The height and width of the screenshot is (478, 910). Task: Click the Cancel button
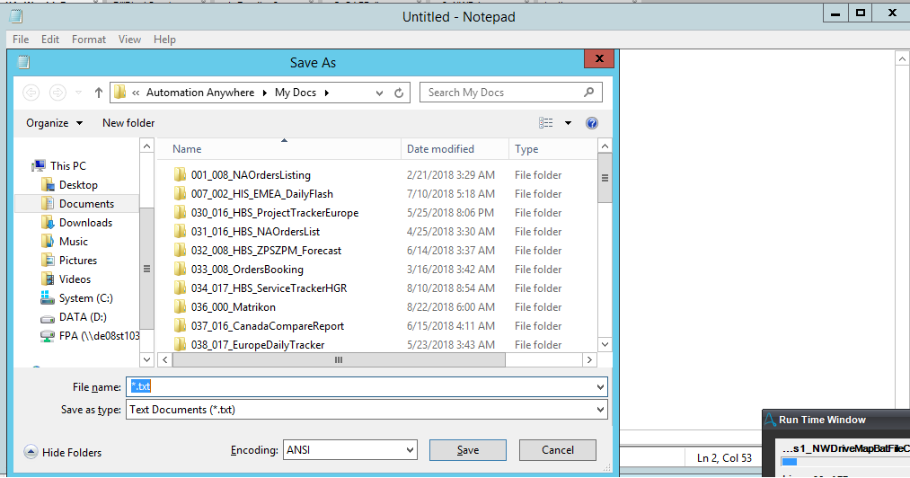pyautogui.click(x=558, y=450)
